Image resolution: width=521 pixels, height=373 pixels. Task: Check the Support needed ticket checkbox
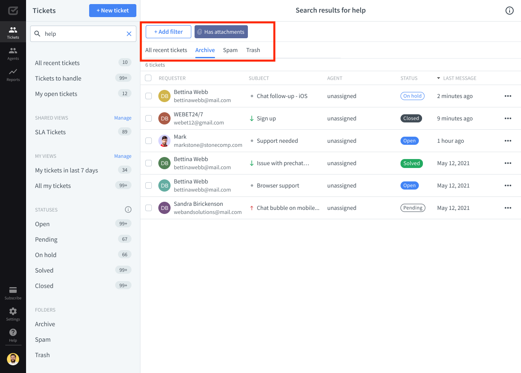(x=149, y=141)
